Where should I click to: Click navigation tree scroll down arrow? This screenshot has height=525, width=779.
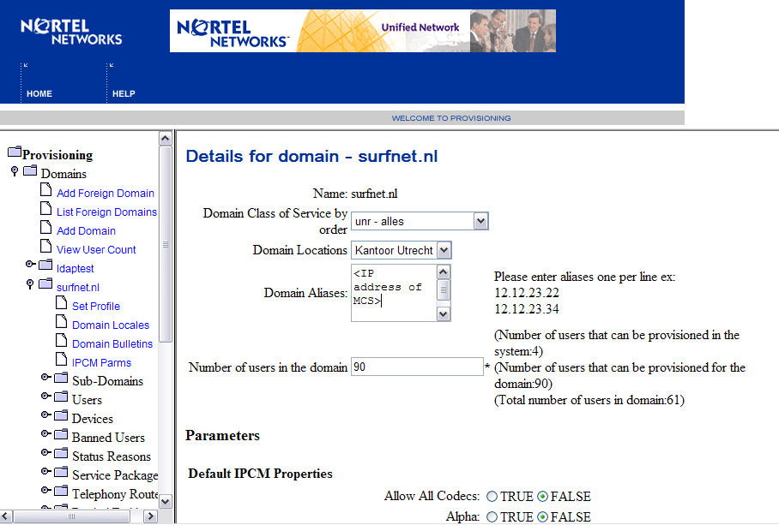(166, 502)
